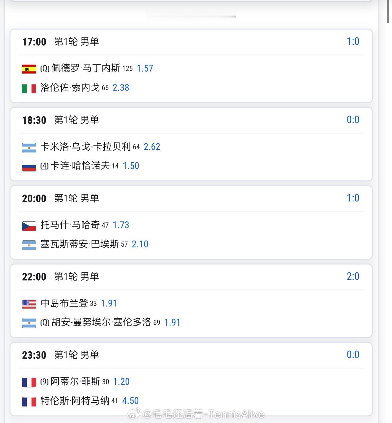Click USA flag beside 中岛布兰登
Screen dimensions: 392x423
point(29,304)
